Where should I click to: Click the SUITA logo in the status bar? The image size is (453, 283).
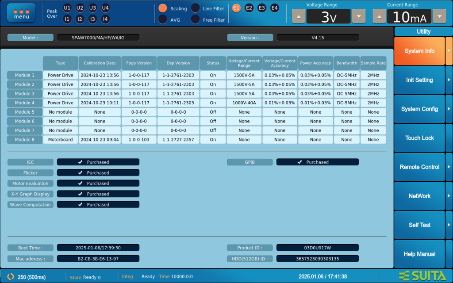[x=422, y=276]
